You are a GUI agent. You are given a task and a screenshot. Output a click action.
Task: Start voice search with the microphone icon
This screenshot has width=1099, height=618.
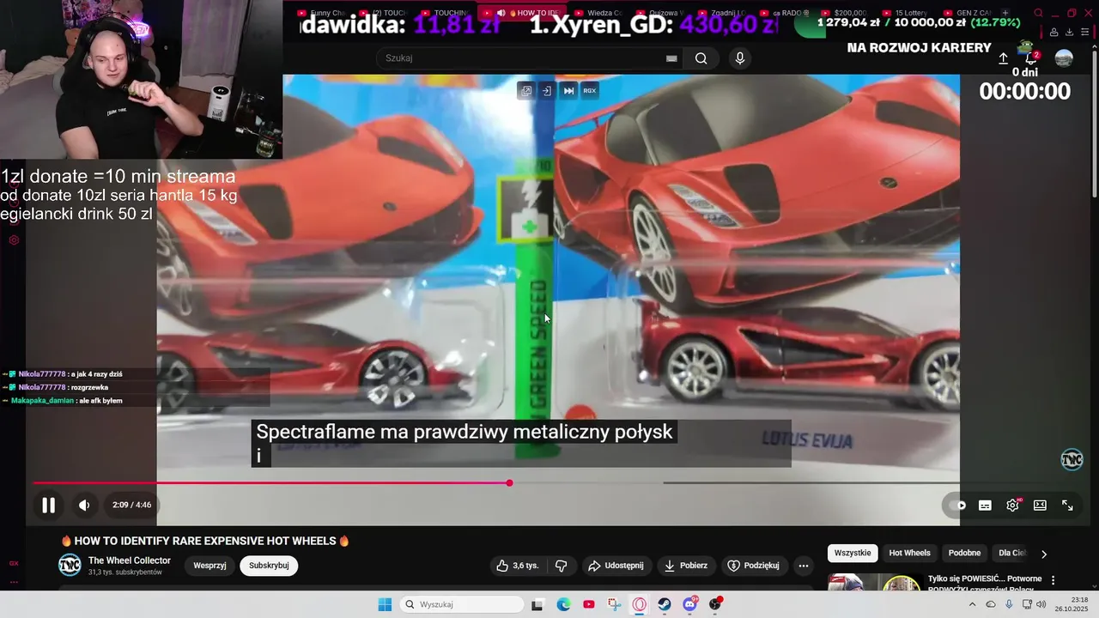[740, 58]
